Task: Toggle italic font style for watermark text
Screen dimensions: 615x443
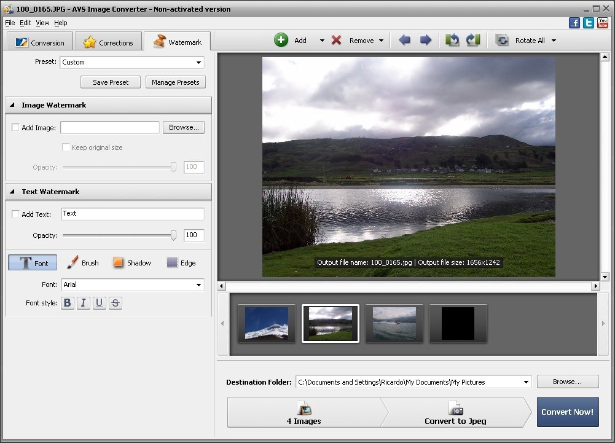Action: click(83, 302)
